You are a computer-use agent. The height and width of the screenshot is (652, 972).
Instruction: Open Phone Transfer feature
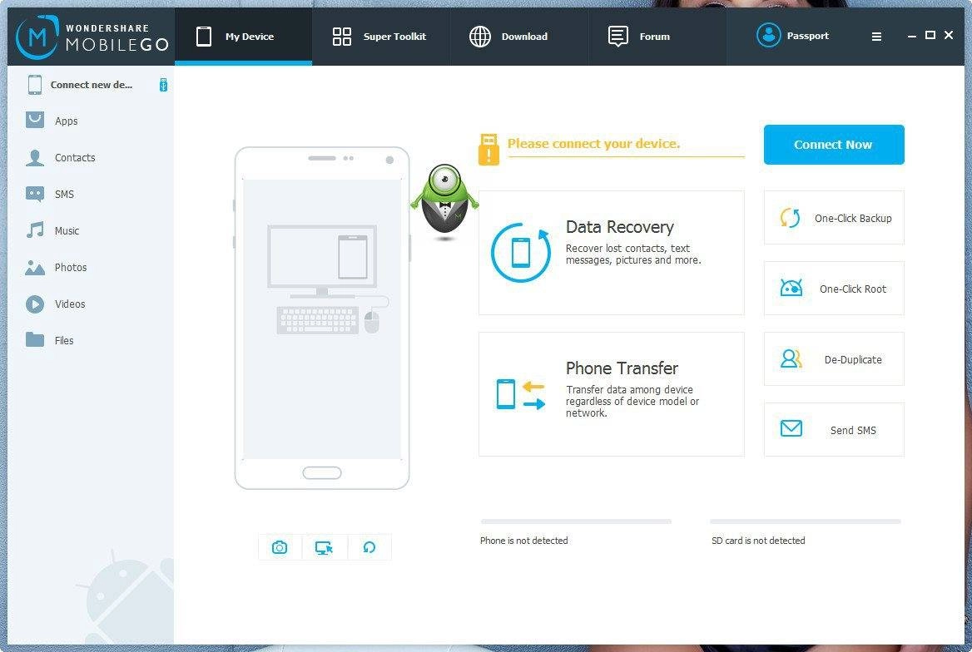[611, 394]
